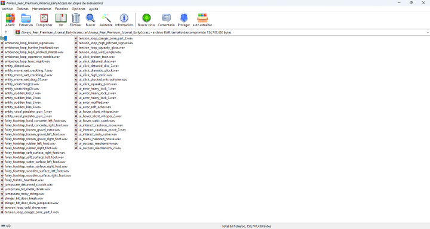Select foley_frantic_heartbeat.wav
Screen dimensions: 430x229
tap(22, 180)
